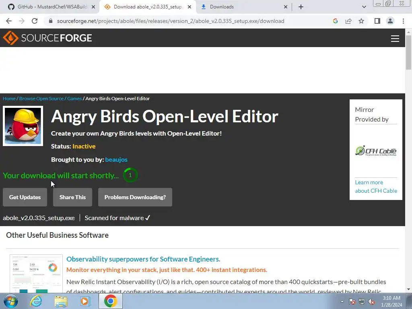Open the SourceForge hamburger menu
The height and width of the screenshot is (309, 412).
[x=395, y=38]
